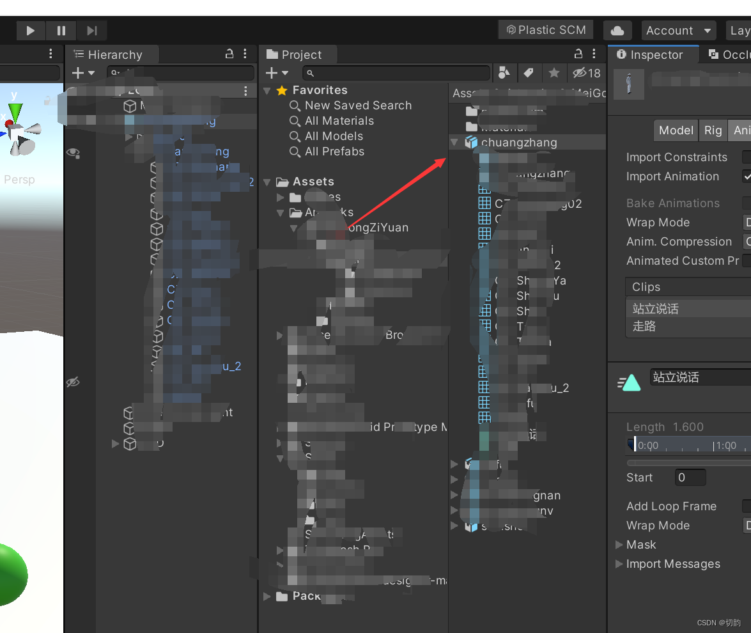Pause the game with the Pause button
This screenshot has height=633, width=751.
[x=61, y=31]
